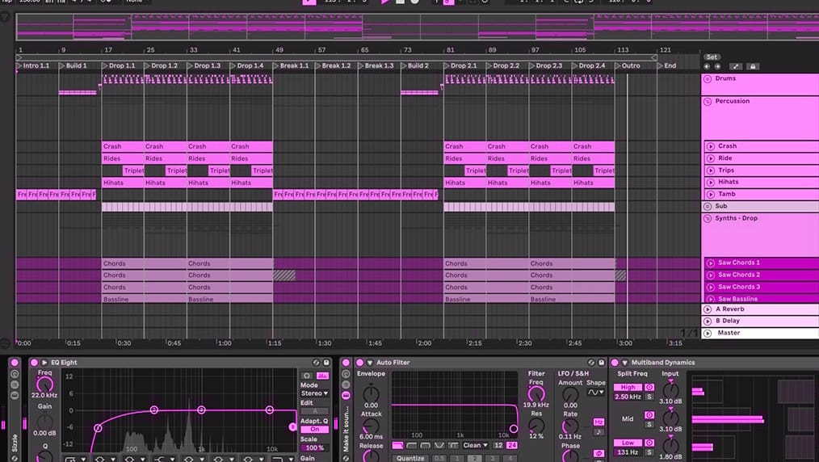Screen dimensions: 819x462
Task: Jump to Intro 1.1 locator
Action: pos(33,65)
